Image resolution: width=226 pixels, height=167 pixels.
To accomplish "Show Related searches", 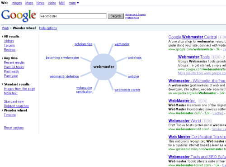I will tap(16, 106).
